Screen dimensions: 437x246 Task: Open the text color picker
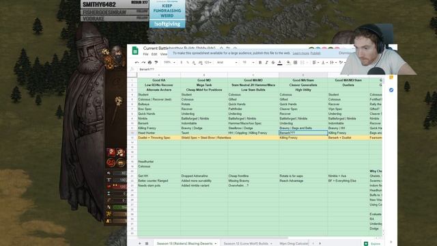(280, 62)
